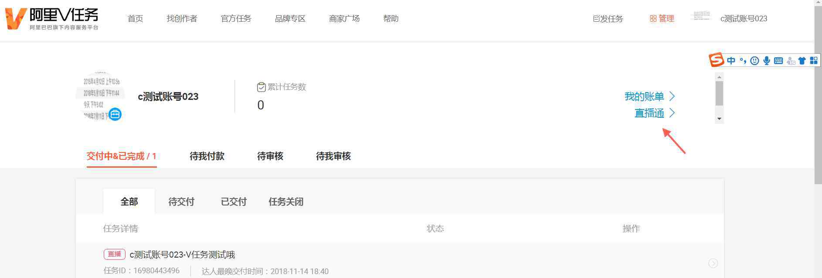Viewport: 822px width, 278px height.
Task: Click the briefcase badge on the profile avatar
Action: pos(115,114)
